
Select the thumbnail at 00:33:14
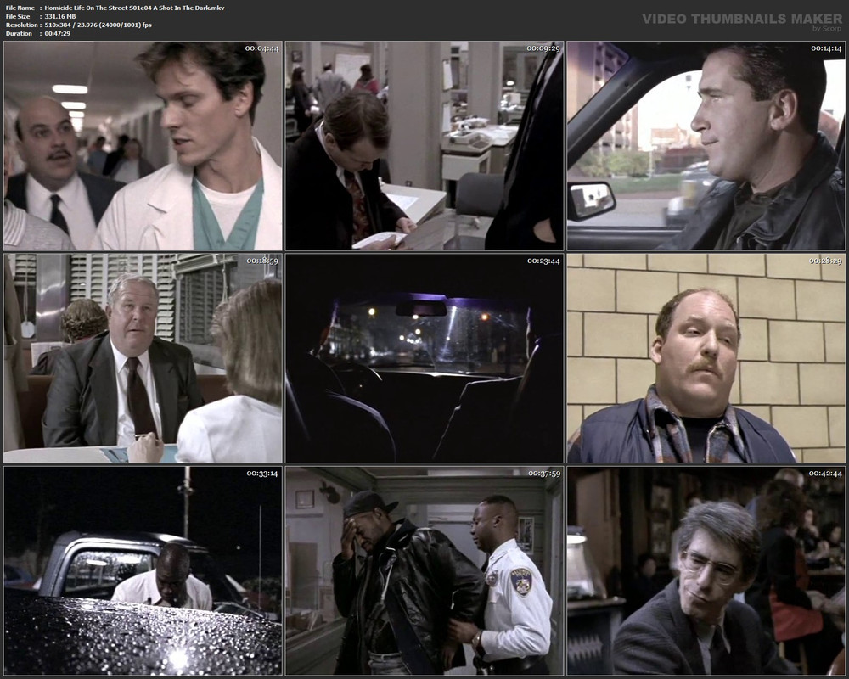click(143, 570)
